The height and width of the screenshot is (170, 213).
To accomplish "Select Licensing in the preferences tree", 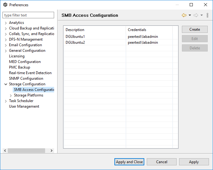I will tap(17, 56).
